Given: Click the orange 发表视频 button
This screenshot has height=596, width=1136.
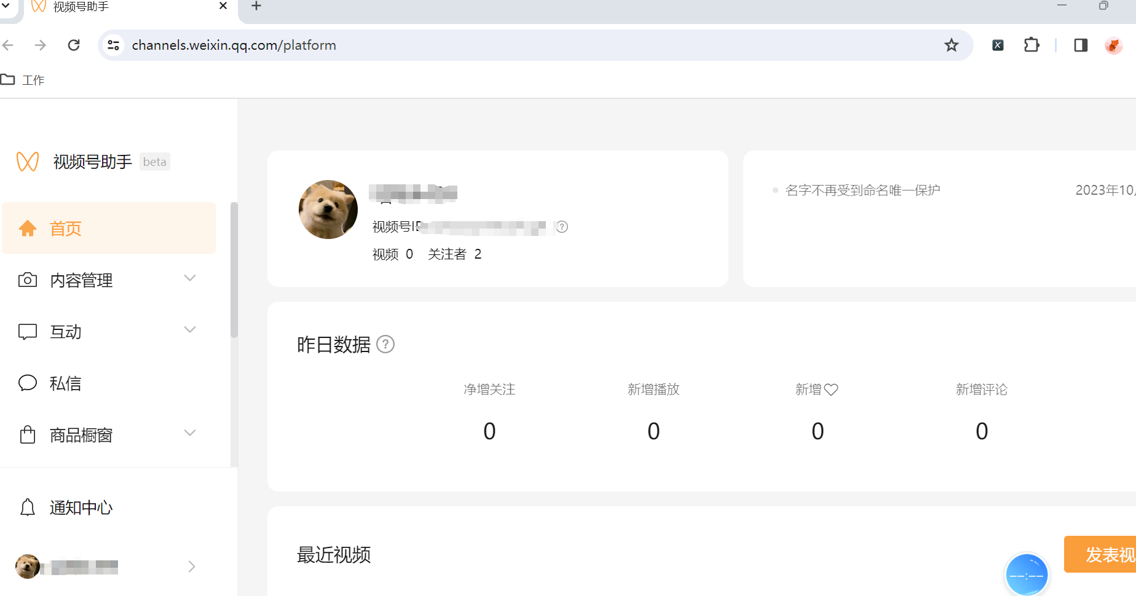Looking at the screenshot, I should [x=1100, y=554].
